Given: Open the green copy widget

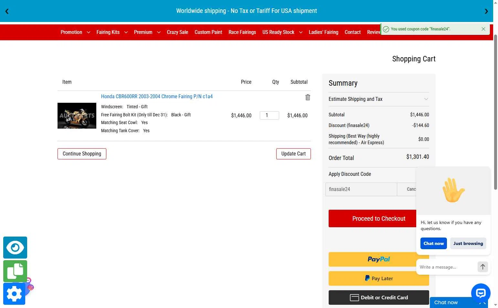Looking at the screenshot, I should 15,271.
